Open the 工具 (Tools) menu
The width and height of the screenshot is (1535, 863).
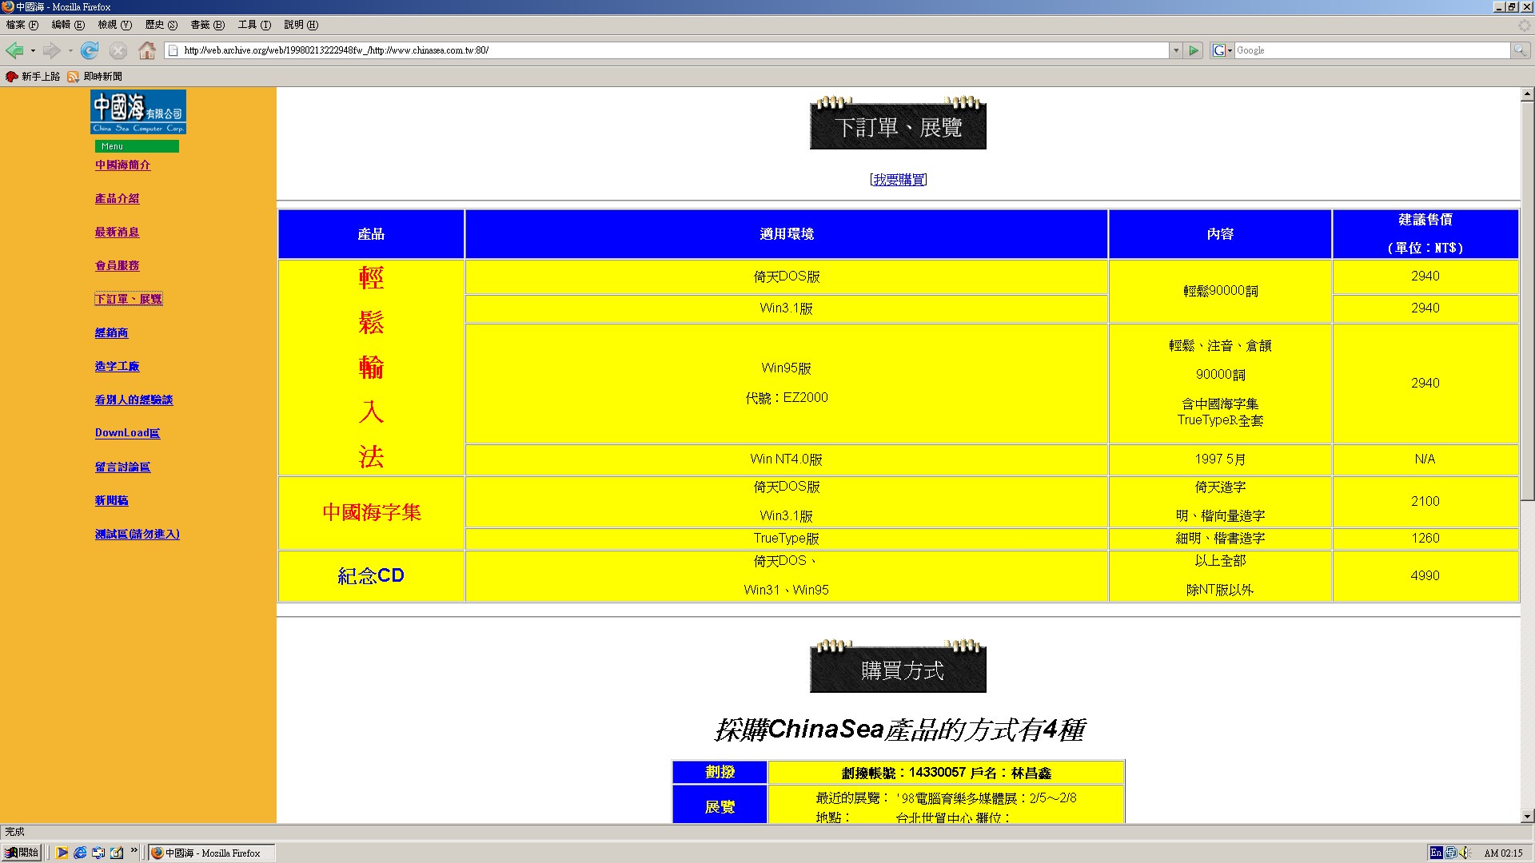point(253,25)
